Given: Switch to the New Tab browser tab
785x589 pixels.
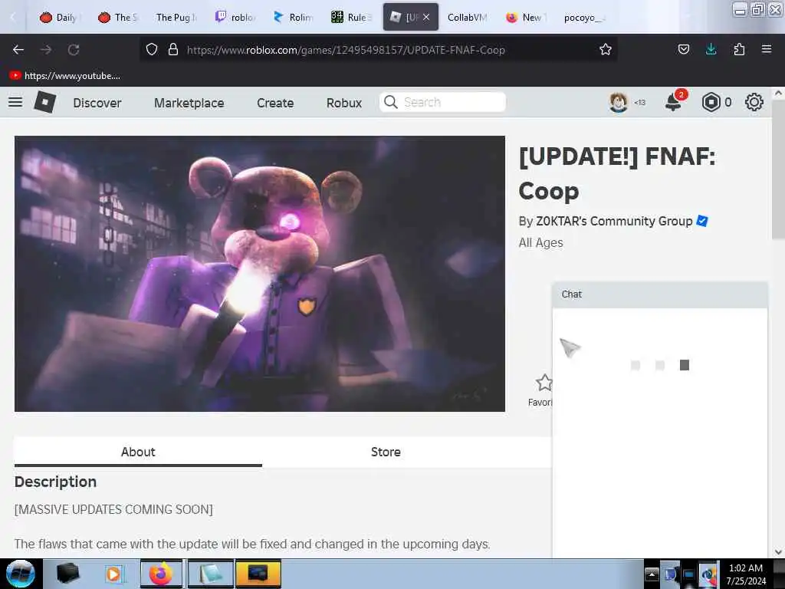Looking at the screenshot, I should 524,17.
